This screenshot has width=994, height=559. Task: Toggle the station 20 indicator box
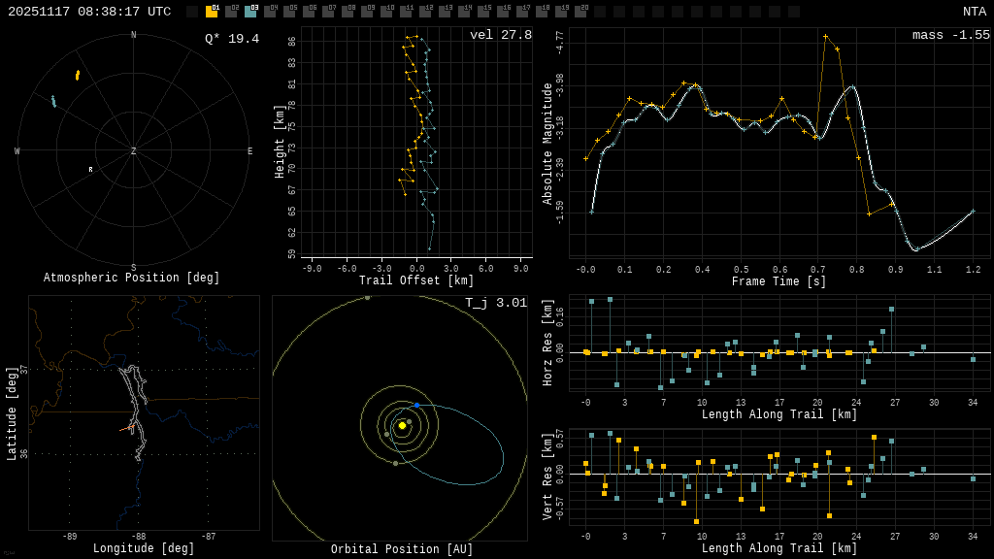(580, 12)
